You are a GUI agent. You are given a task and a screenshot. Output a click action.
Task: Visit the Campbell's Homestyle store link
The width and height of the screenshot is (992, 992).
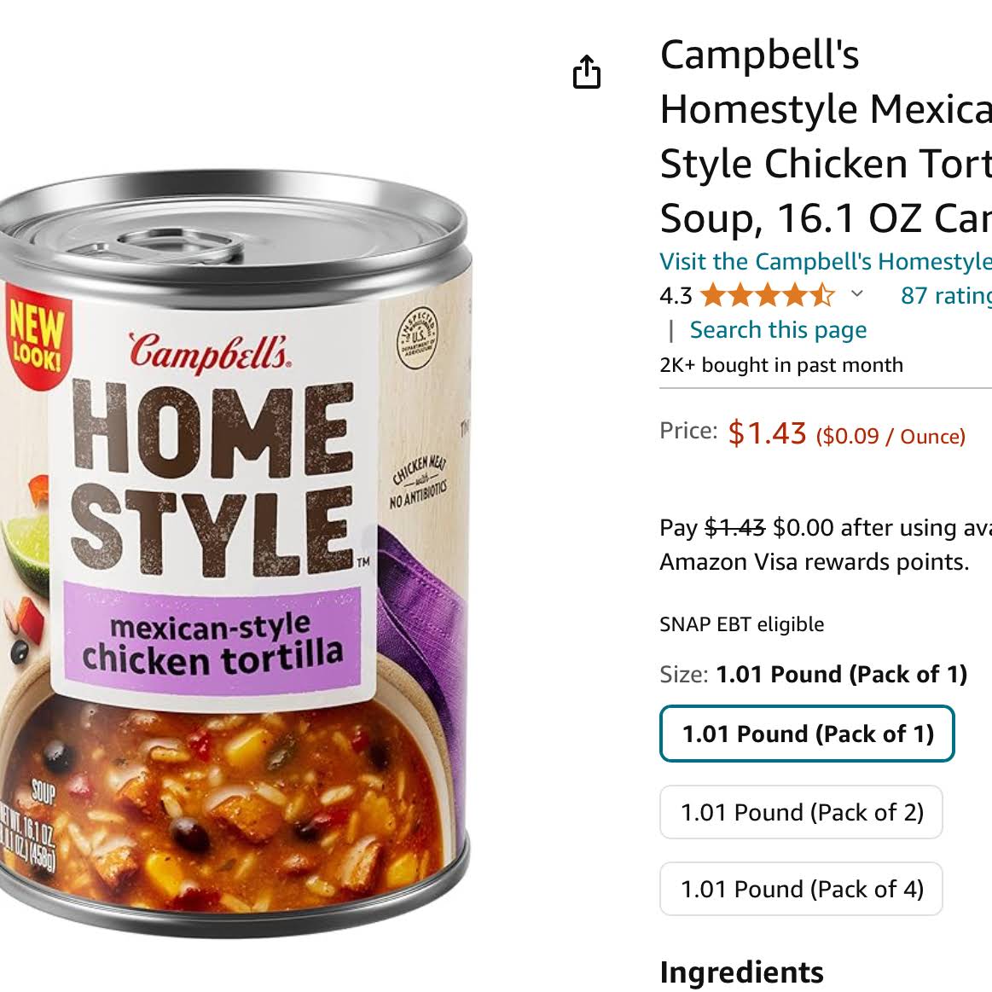pyautogui.click(x=826, y=261)
